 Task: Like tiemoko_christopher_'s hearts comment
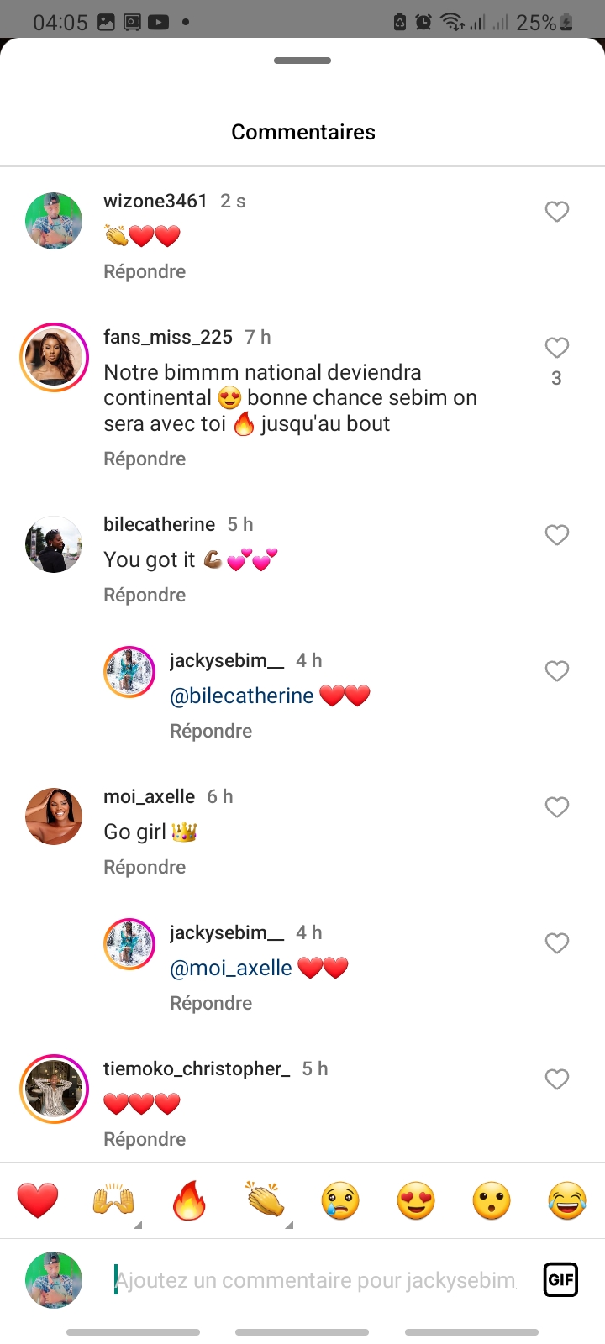point(557,1079)
